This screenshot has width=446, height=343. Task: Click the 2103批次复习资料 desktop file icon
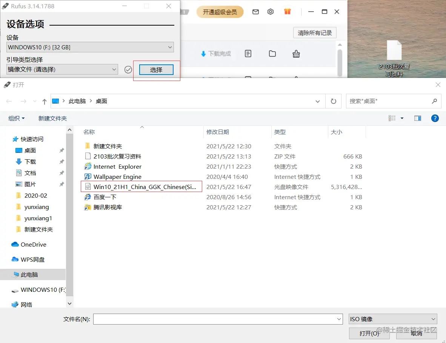tap(394, 58)
